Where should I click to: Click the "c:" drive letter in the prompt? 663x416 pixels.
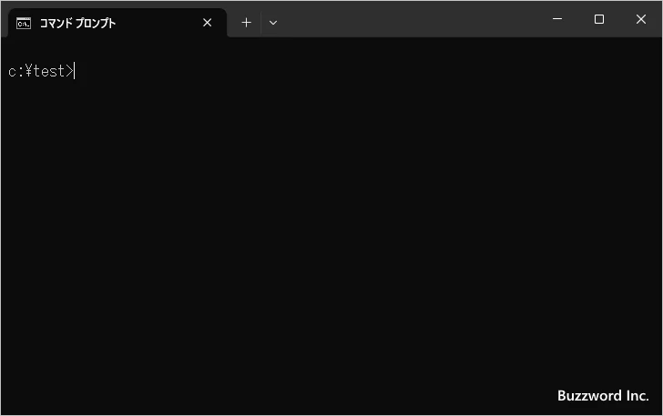tap(15, 71)
